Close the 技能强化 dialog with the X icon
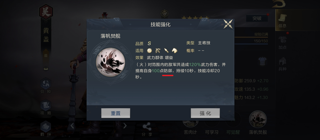The width and height of the screenshot is (320, 140). 228,24
